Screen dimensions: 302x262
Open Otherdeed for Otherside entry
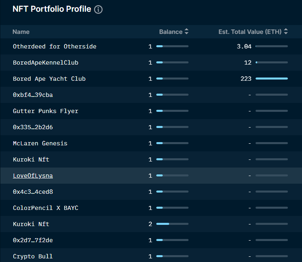(55, 46)
